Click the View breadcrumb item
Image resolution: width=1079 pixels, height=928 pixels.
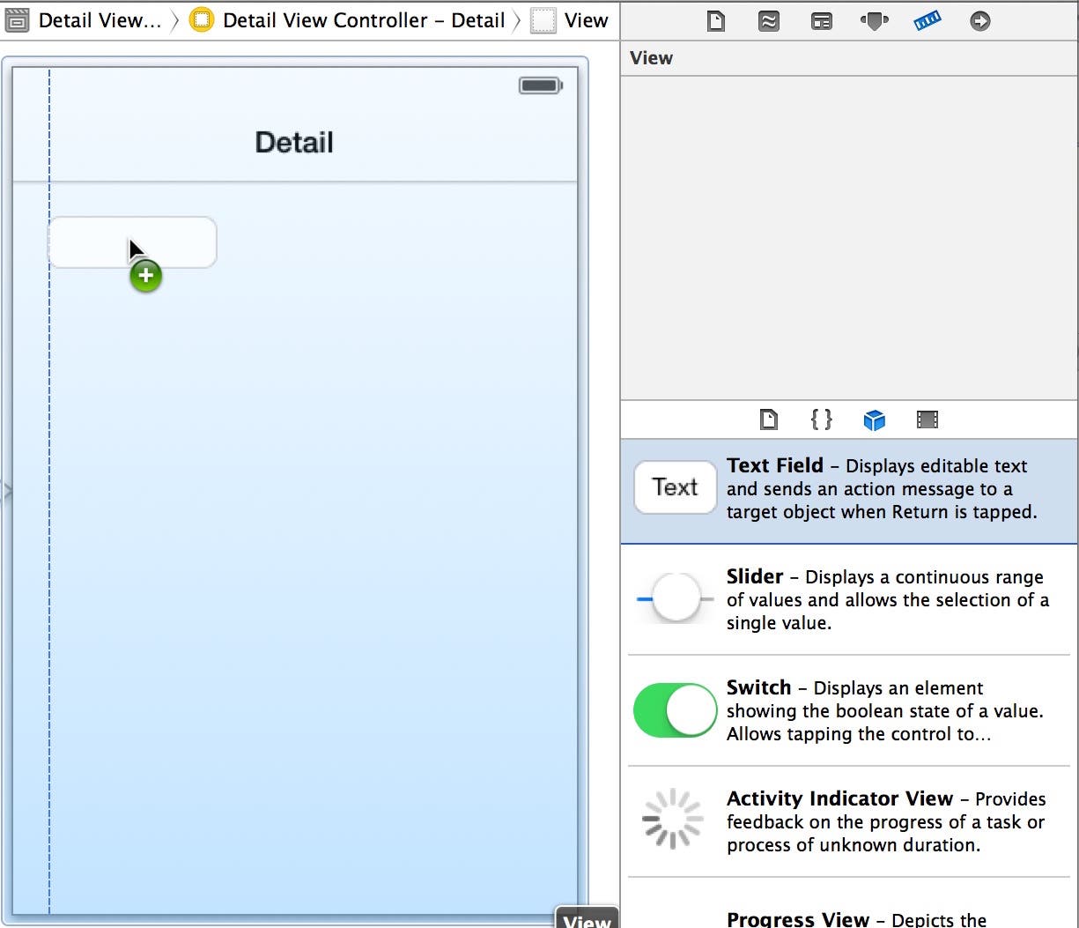pyautogui.click(x=586, y=20)
